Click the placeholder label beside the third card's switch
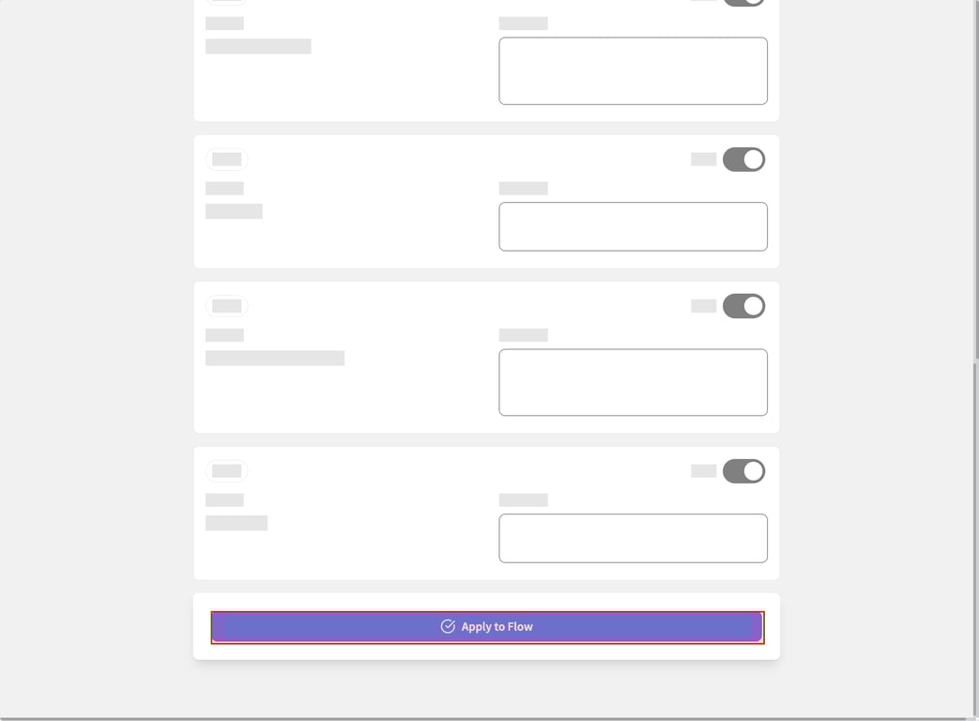979x721 pixels. (x=703, y=306)
